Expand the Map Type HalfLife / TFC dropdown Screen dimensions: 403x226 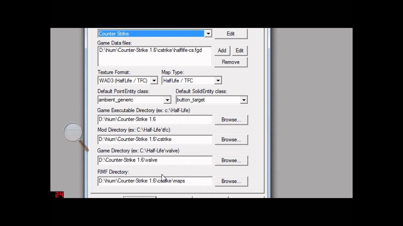click(x=218, y=81)
